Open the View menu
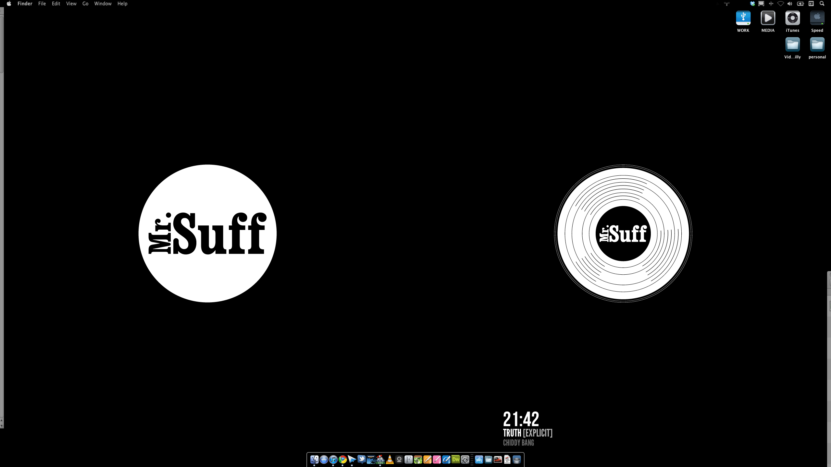Viewport: 831px width, 467px height. [x=71, y=4]
